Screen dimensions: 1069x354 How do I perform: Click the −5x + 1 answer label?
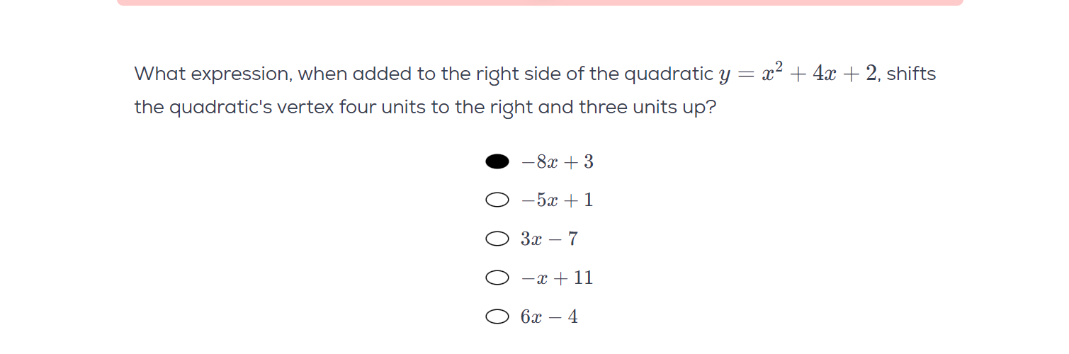(558, 200)
